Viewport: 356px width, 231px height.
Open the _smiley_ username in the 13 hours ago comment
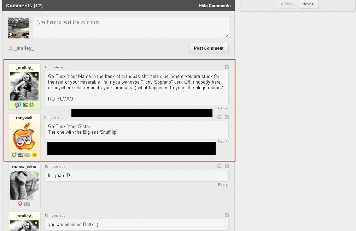pos(24,216)
